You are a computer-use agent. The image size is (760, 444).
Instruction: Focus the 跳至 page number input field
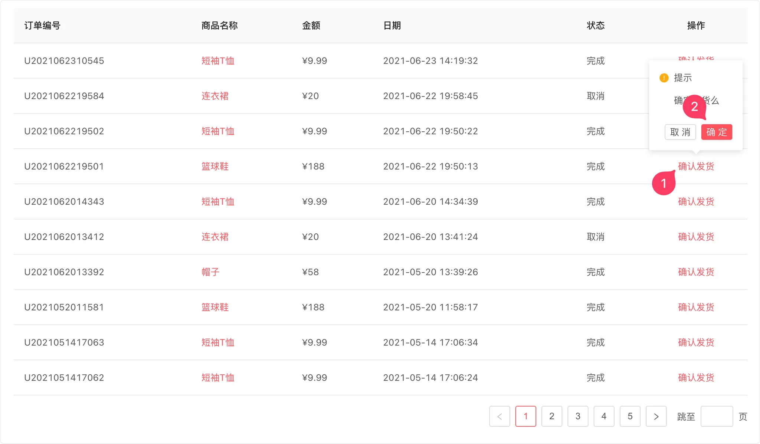pos(717,416)
